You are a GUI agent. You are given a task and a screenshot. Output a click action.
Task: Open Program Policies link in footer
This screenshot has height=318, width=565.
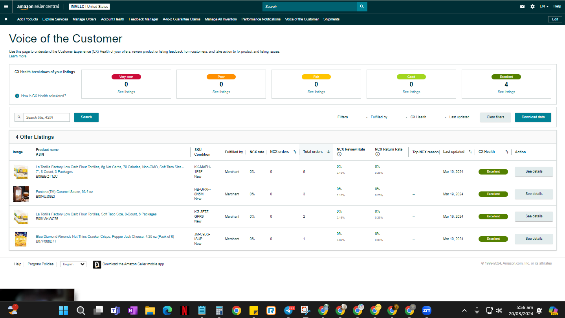coord(40,264)
